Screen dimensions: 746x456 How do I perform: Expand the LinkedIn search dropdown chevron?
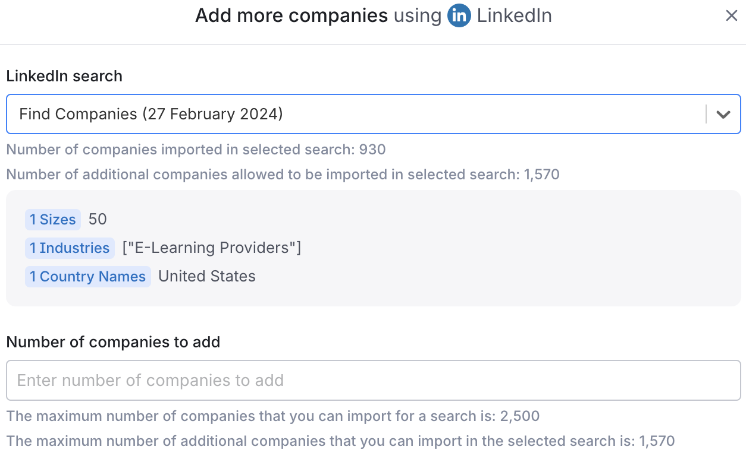(x=723, y=114)
